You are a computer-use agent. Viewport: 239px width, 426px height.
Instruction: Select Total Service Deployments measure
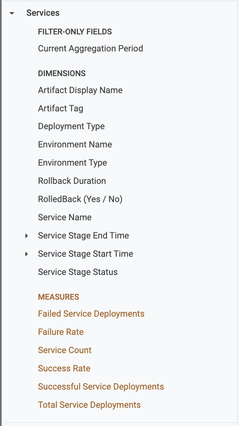(89, 405)
